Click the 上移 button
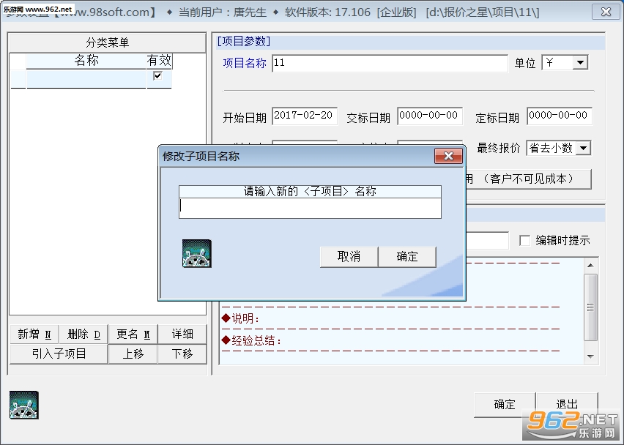The height and width of the screenshot is (445, 624). click(x=133, y=354)
